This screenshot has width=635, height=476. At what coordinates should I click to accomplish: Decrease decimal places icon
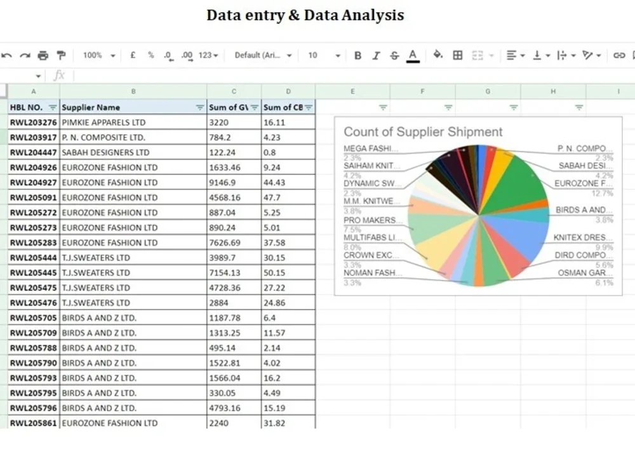168,56
